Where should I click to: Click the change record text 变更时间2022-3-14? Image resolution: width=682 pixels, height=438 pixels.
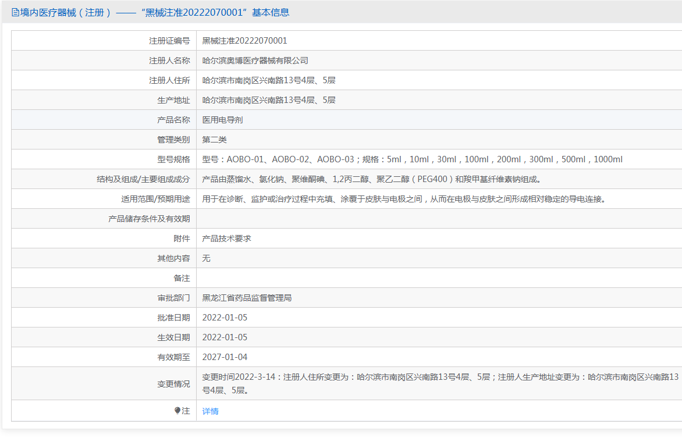click(x=440, y=384)
